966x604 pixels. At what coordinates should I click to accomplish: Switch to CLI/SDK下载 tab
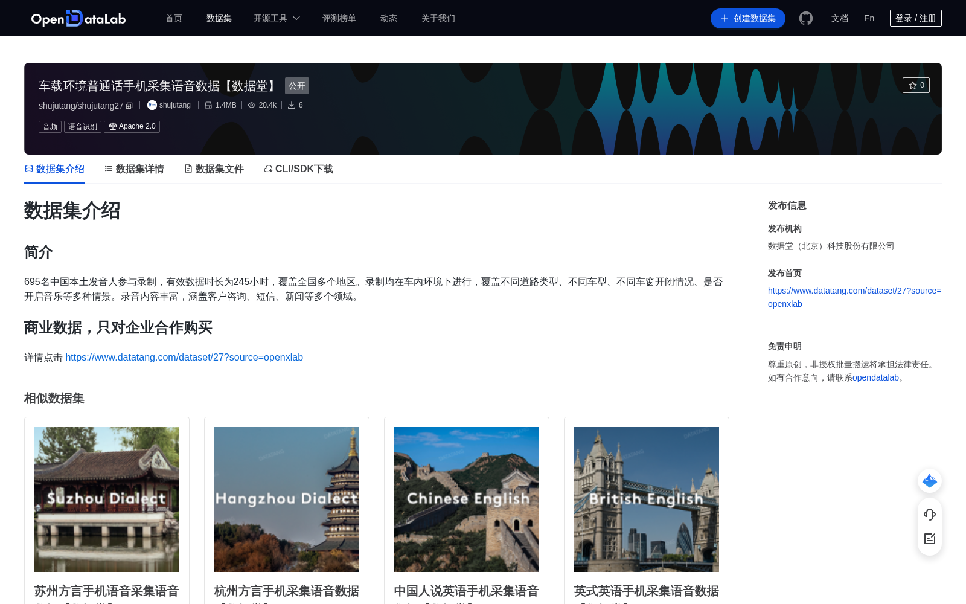pos(298,169)
